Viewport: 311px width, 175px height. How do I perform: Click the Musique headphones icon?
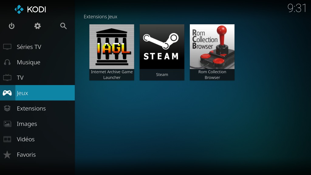click(7, 62)
